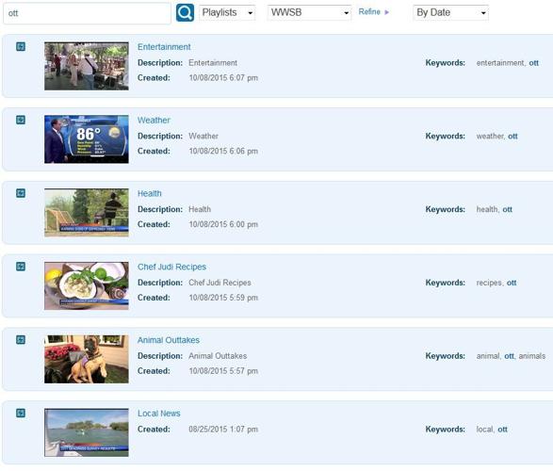This screenshot has height=471, width=553.
Task: Click the ott keyword in Weather row
Action: coord(512,136)
